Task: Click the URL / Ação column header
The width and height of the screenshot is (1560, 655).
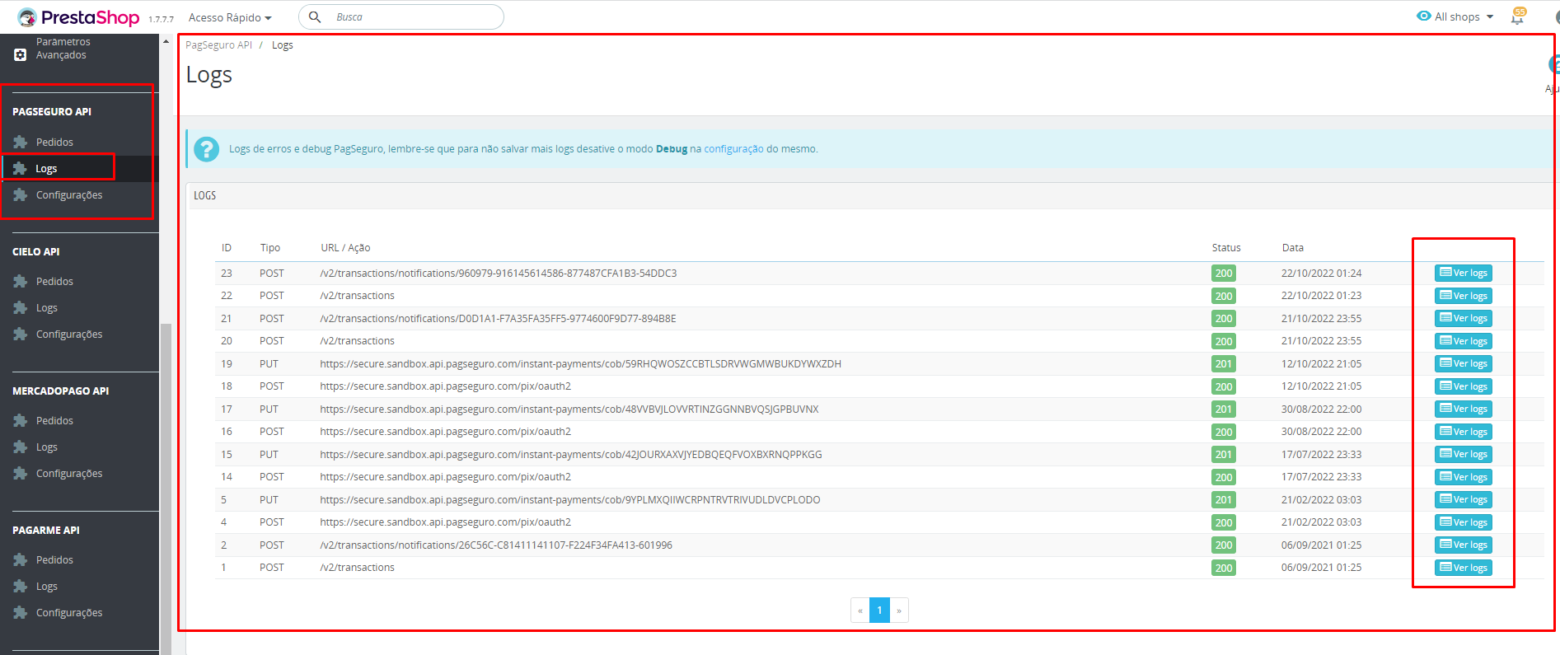Action: (x=345, y=248)
